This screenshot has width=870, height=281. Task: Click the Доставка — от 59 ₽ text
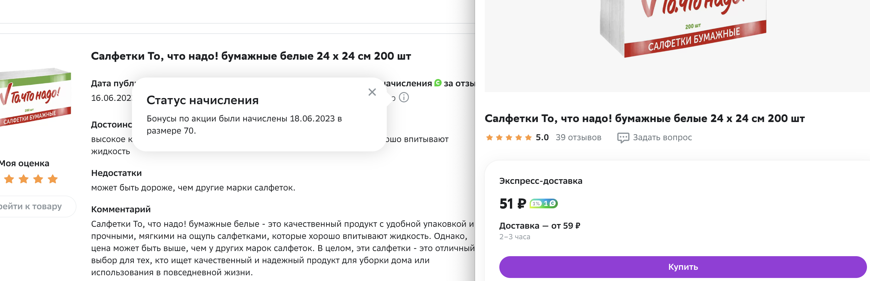539,225
